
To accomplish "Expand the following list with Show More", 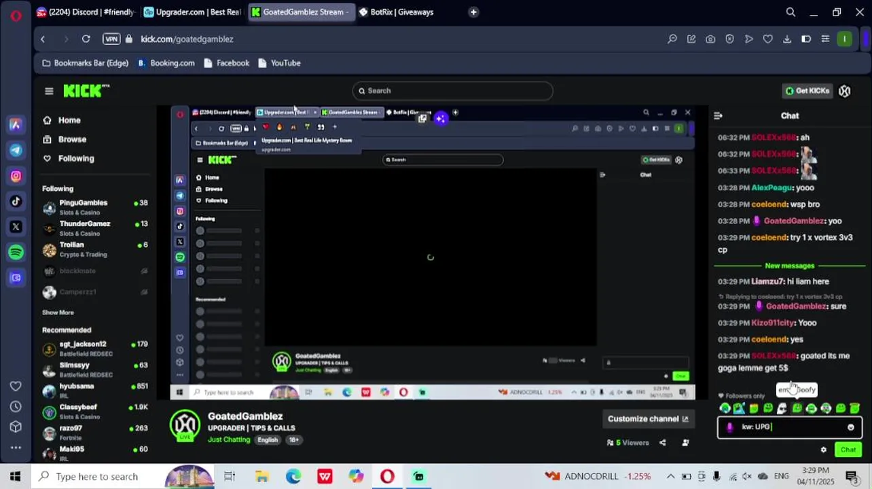I will [x=58, y=312].
